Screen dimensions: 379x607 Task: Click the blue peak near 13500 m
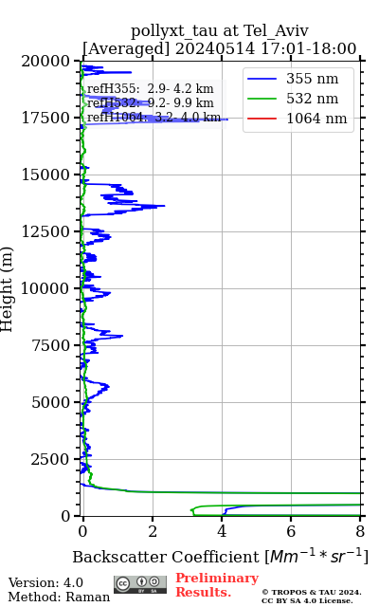click(x=164, y=206)
